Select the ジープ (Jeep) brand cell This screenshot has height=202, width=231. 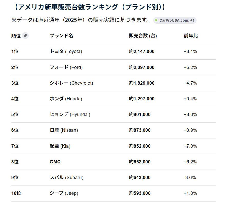[x=64, y=193]
